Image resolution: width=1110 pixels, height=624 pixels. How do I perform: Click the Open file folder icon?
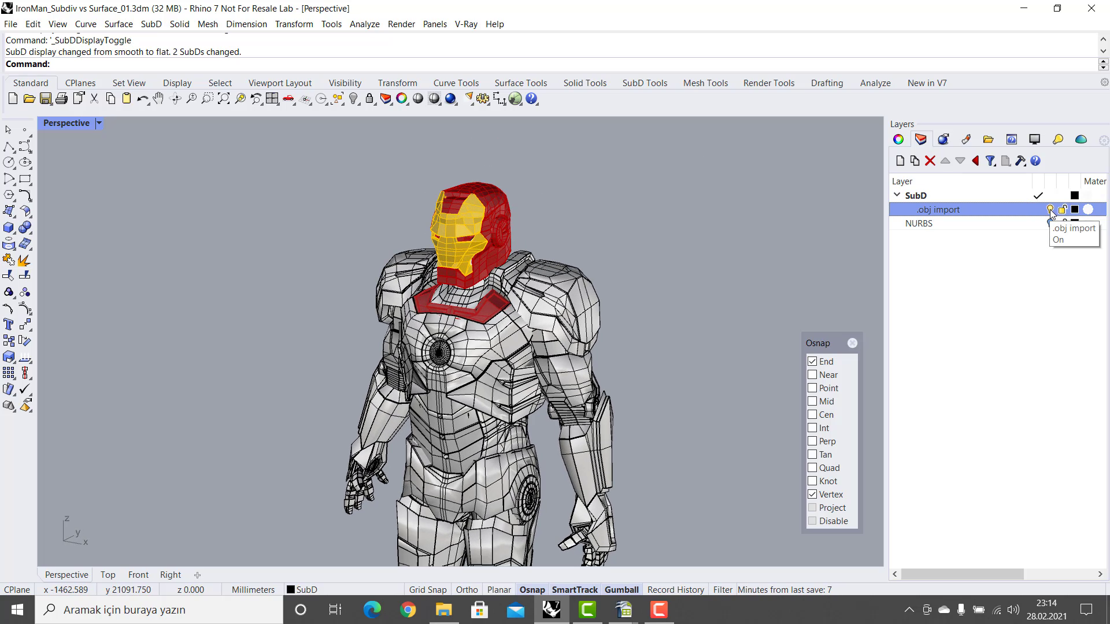point(29,99)
